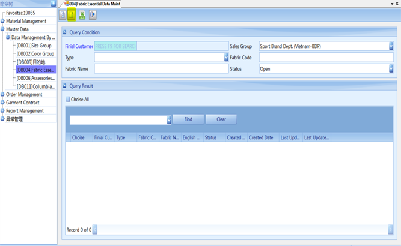Screen dimensions: 401x246
Task: Open the filter dropdown beside Find
Action: (x=169, y=119)
